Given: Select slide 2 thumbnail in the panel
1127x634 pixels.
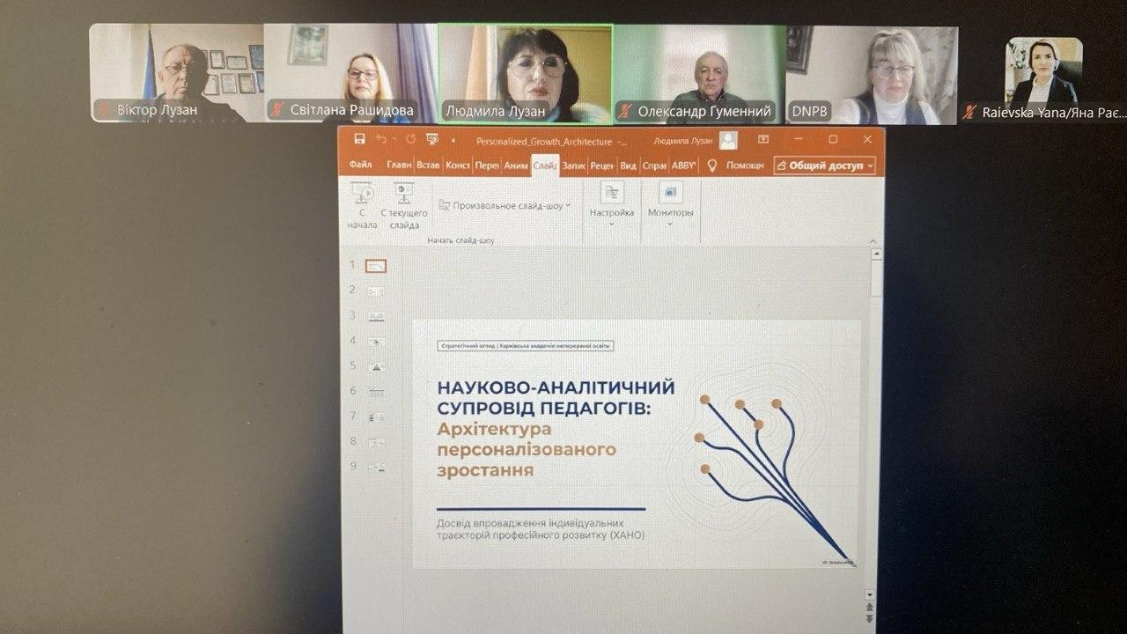Looking at the screenshot, I should point(376,291).
